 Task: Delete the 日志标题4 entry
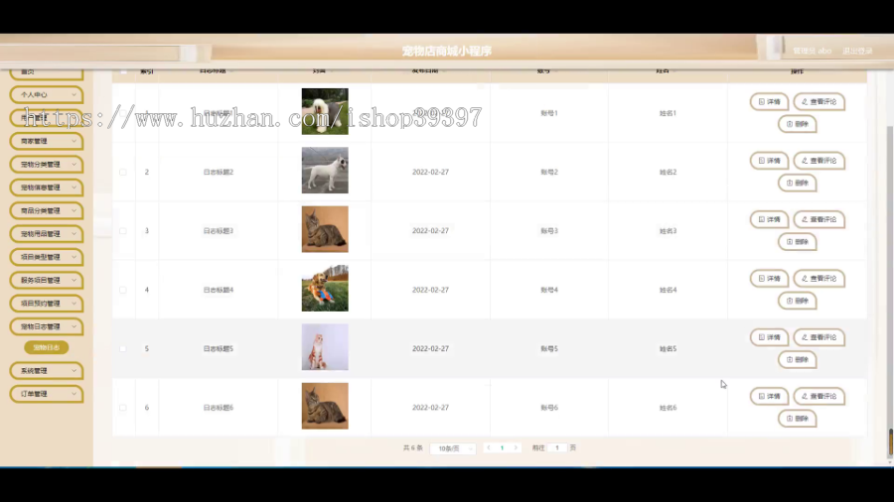[x=797, y=301]
